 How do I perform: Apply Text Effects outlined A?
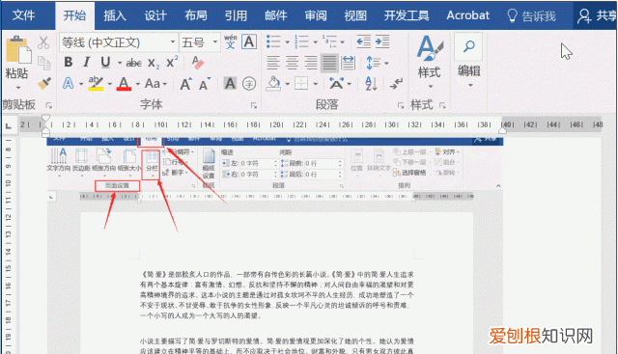69,83
